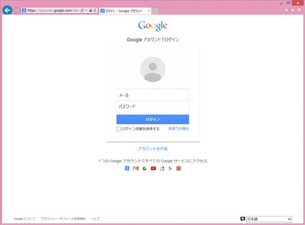Close the ログイン - Google アカウント tab
This screenshot has width=305, height=225.
point(149,11)
